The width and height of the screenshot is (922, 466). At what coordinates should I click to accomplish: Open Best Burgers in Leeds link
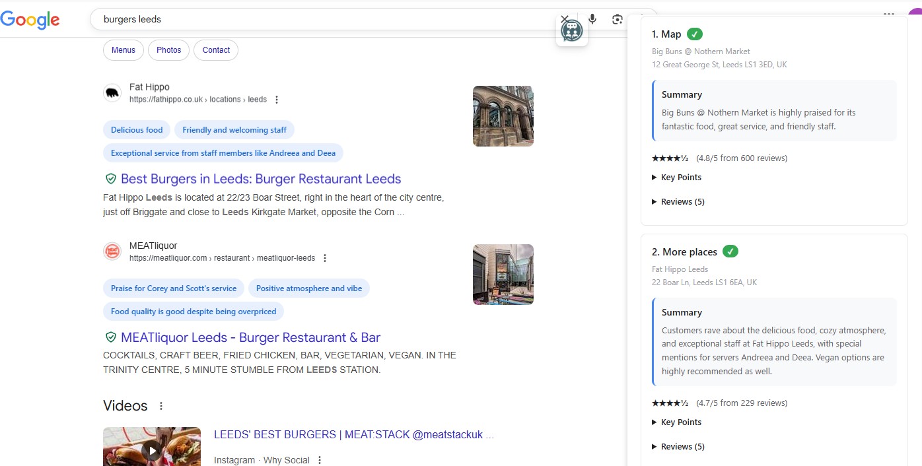(x=261, y=179)
